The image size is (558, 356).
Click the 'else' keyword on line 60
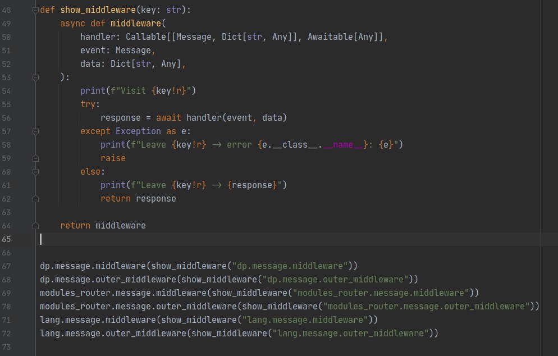(x=90, y=172)
